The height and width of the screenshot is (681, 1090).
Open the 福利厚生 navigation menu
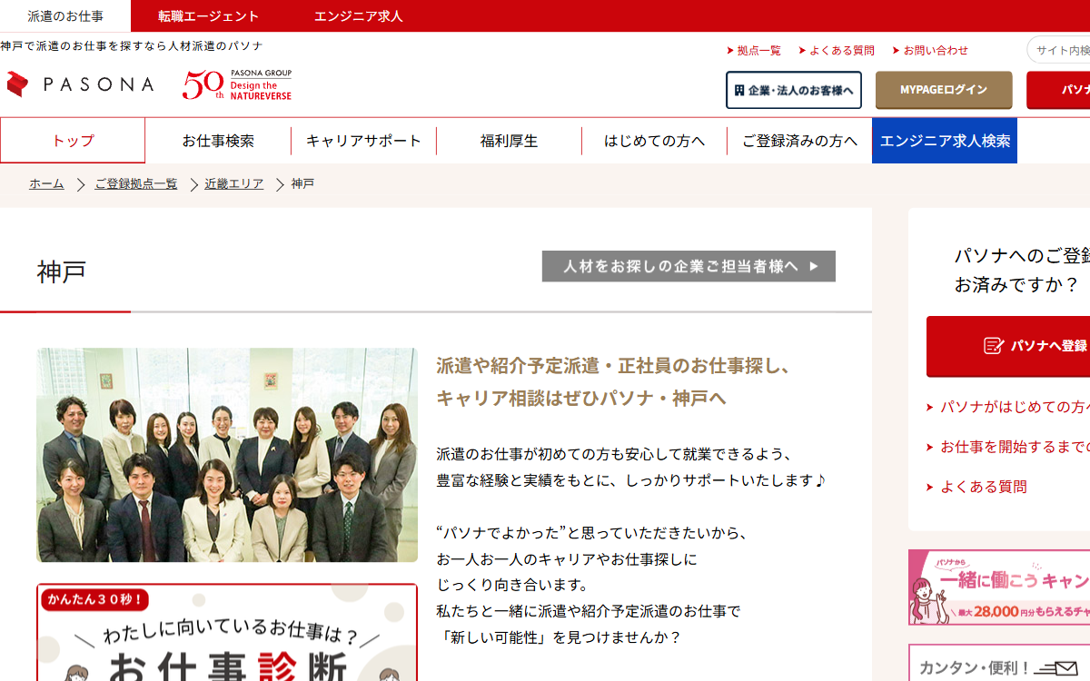pos(509,141)
